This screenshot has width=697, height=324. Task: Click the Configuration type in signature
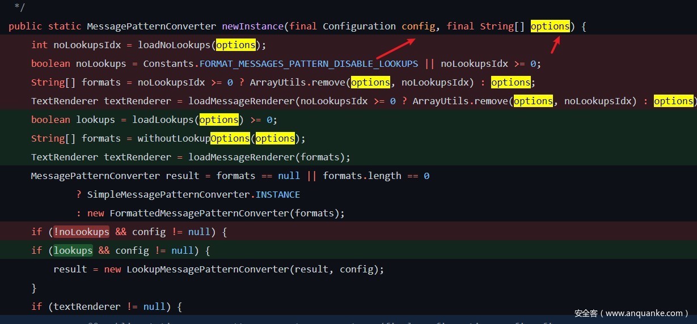tap(359, 26)
